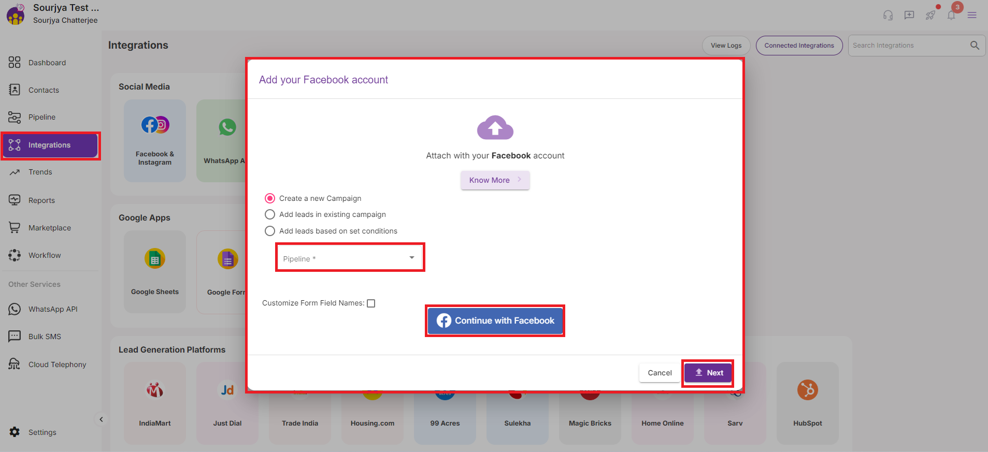The image size is (988, 452).
Task: Select Create a new Campaign option
Action: click(x=270, y=198)
